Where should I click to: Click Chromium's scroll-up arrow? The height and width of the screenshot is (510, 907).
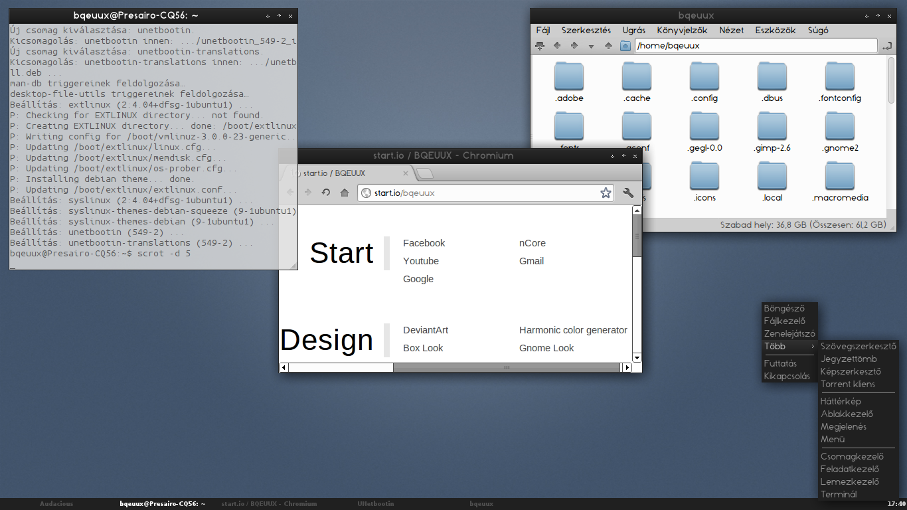[x=637, y=211]
